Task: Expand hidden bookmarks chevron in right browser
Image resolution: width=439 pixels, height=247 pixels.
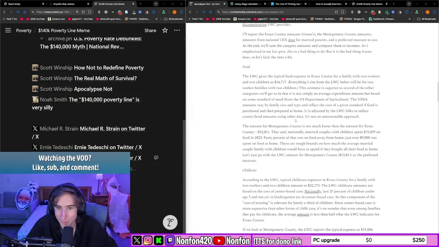Action: 410,19
